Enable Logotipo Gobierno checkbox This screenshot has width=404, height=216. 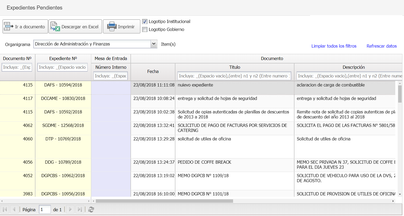145,30
